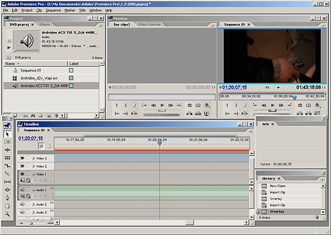Viewport: 331px width, 235px height.
Task: Open the Sequence menu
Action: click(x=53, y=10)
